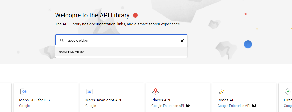Image resolution: width=292 pixels, height=112 pixels.
Task: Click "Google Enterprise API" under Places API
Action: (167, 106)
